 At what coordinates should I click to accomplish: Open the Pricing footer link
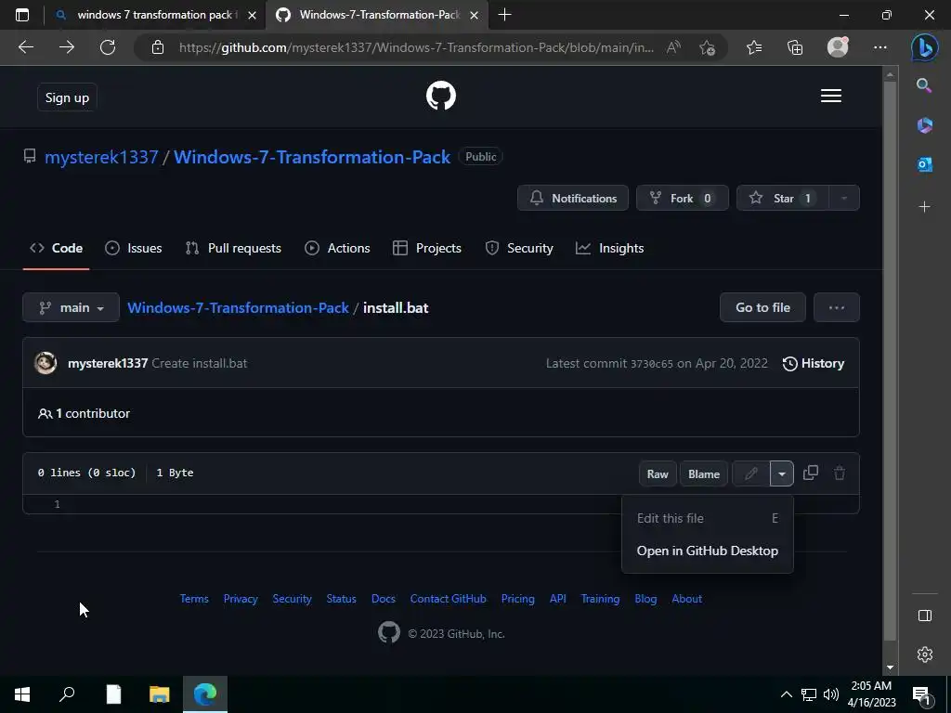[517, 599]
